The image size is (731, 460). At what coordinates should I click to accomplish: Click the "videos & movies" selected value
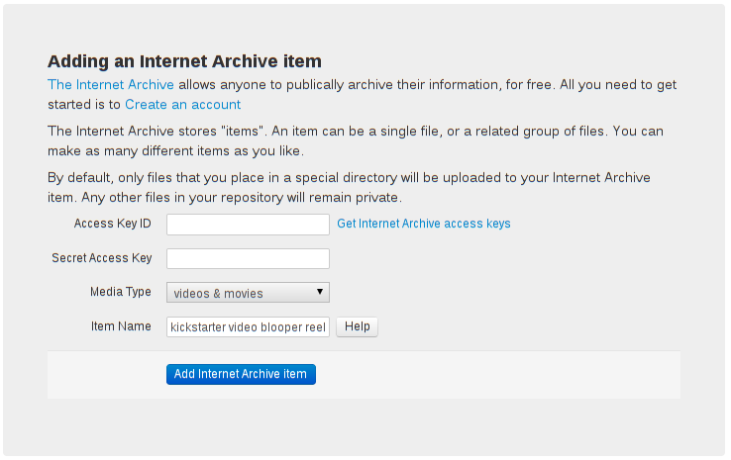pos(218,294)
